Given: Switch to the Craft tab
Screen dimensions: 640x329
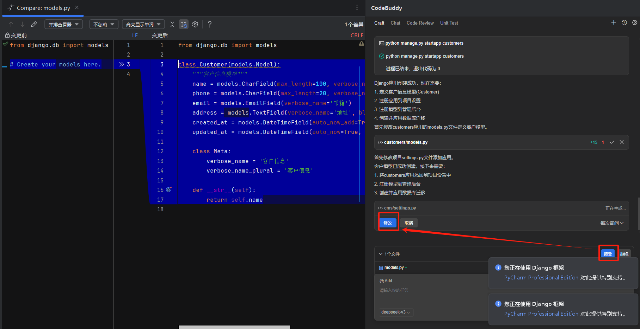Looking at the screenshot, I should tap(379, 23).
